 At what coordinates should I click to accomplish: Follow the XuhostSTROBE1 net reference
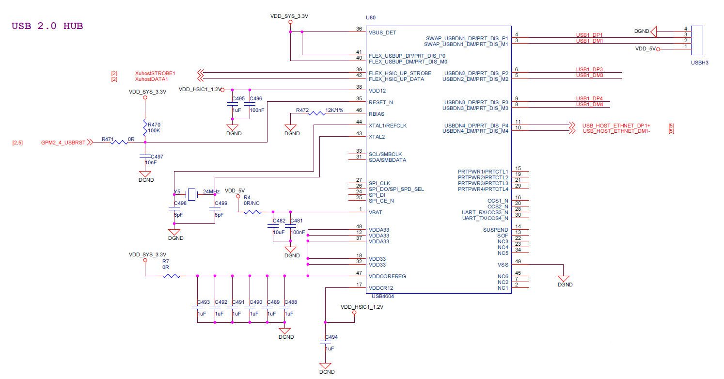(x=155, y=73)
